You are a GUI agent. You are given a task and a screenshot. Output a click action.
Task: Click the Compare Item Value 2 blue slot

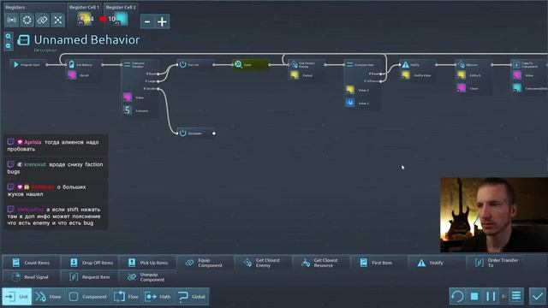point(350,103)
